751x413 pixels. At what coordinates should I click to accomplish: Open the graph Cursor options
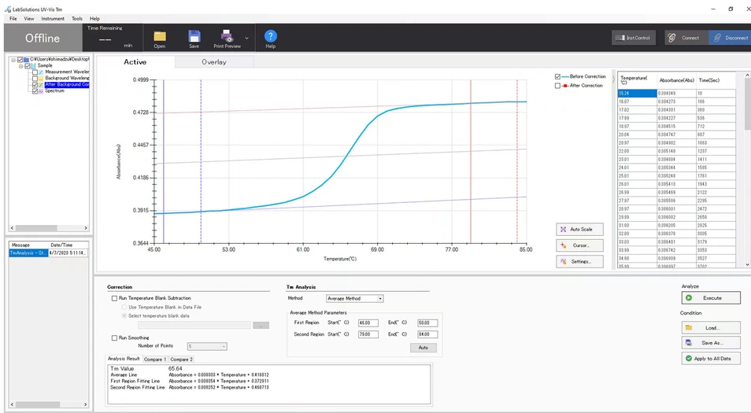[579, 245]
